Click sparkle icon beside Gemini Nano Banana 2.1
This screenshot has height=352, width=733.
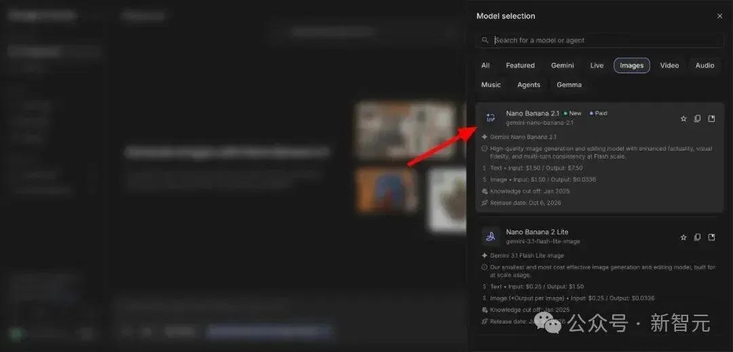pos(485,137)
